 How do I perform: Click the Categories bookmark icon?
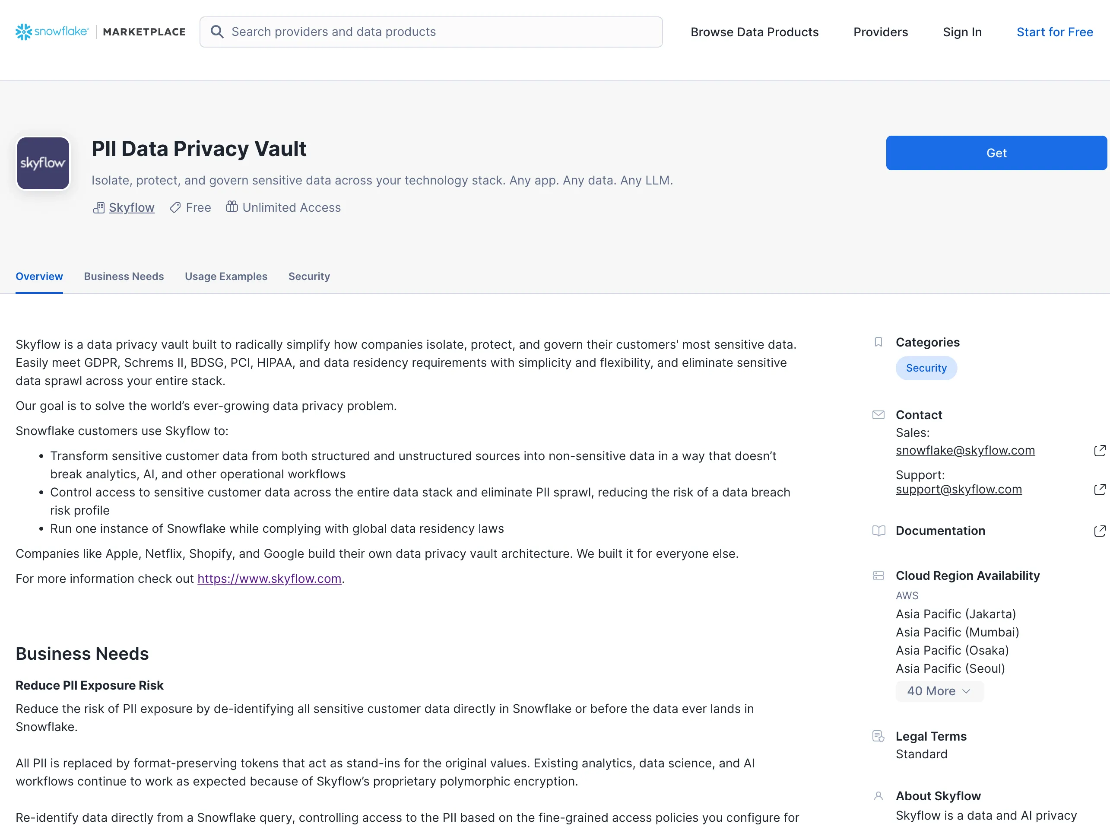(x=878, y=342)
